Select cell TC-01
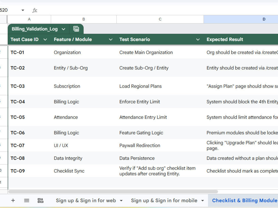Viewport: 278px width, 208px height. tap(29, 52)
